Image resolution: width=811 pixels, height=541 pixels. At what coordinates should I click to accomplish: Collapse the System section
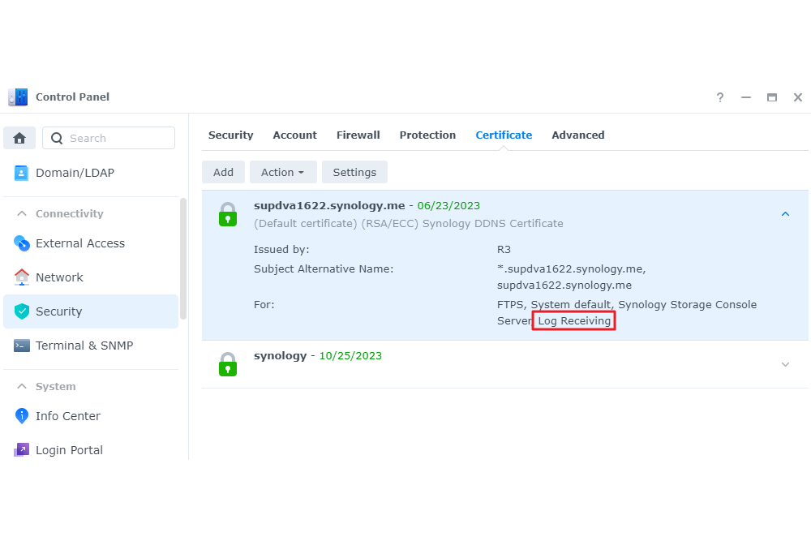pos(22,386)
